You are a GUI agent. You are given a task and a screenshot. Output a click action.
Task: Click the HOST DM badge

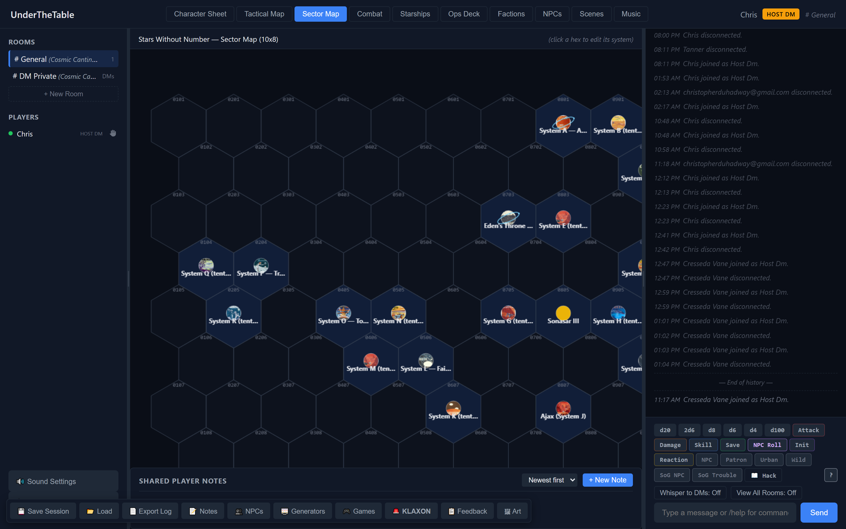[x=781, y=14]
